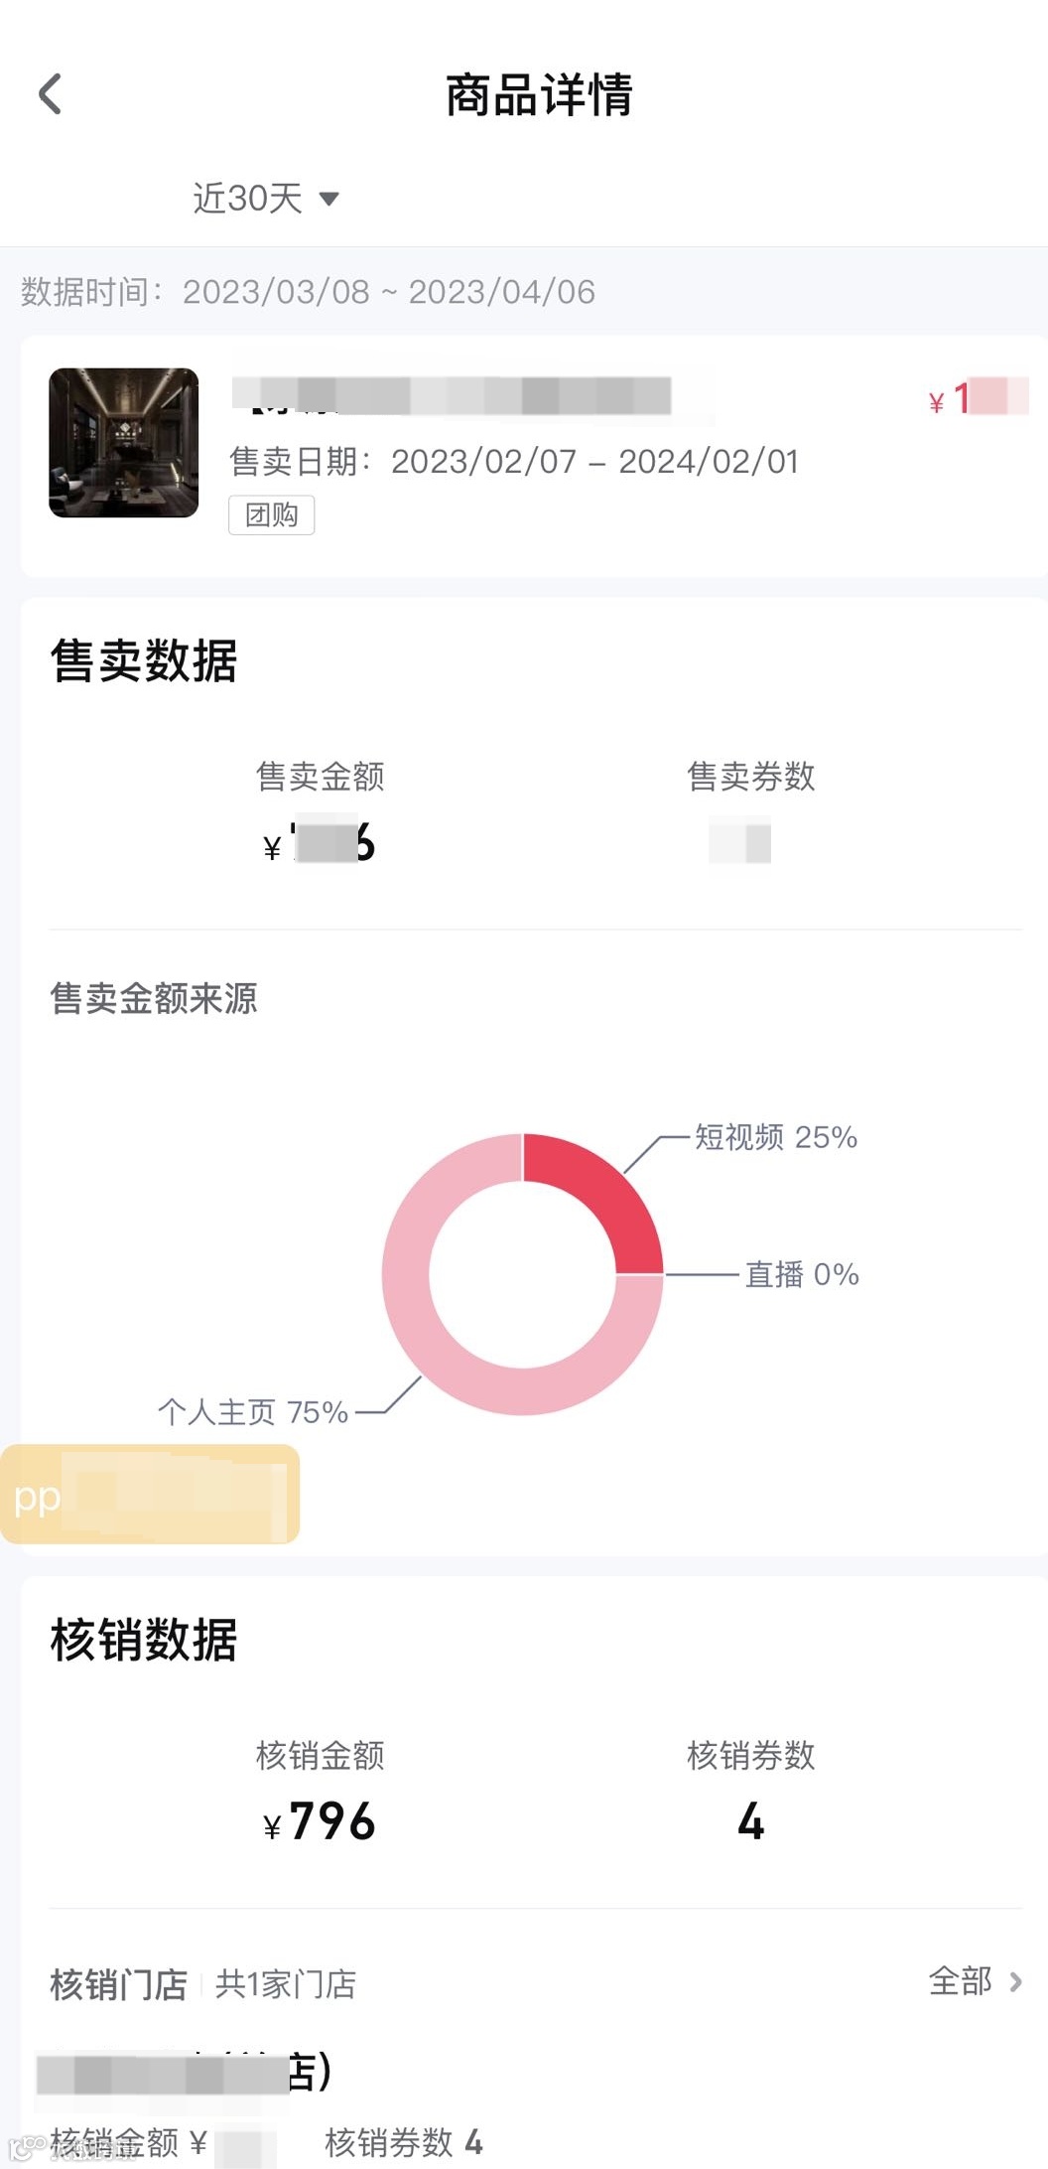Screen dimensions: 1048x2169
Task: Open the 近30天 date range dropdown
Action: coord(248,199)
